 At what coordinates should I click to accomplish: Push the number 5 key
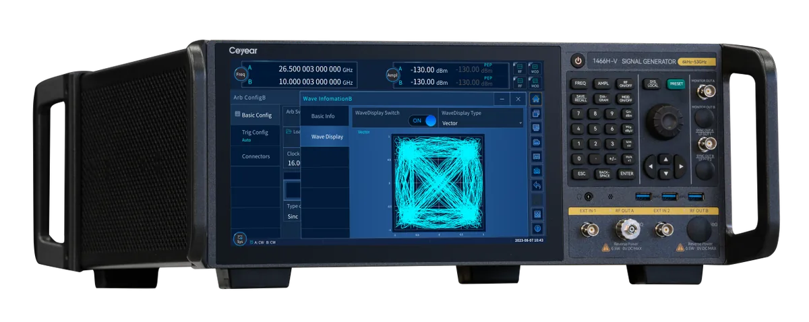(x=595, y=129)
